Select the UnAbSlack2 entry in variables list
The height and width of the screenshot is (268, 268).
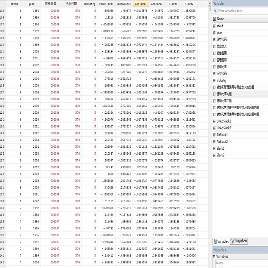224,128
